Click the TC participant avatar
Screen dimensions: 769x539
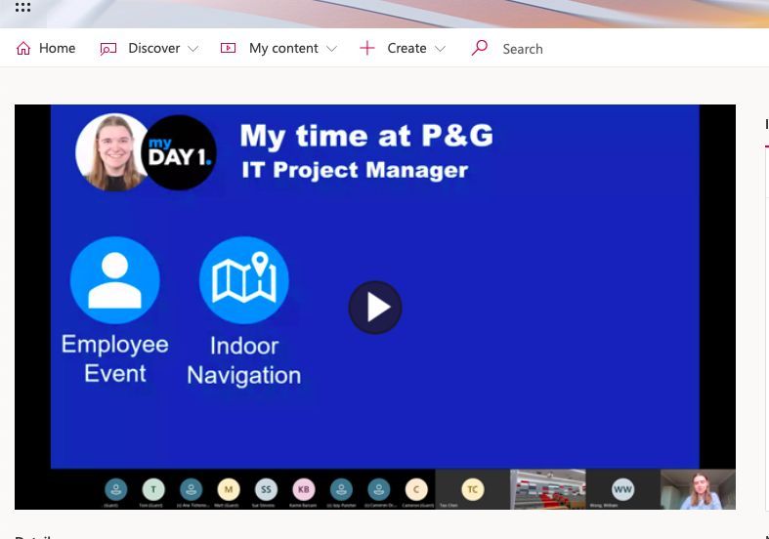pyautogui.click(x=473, y=489)
